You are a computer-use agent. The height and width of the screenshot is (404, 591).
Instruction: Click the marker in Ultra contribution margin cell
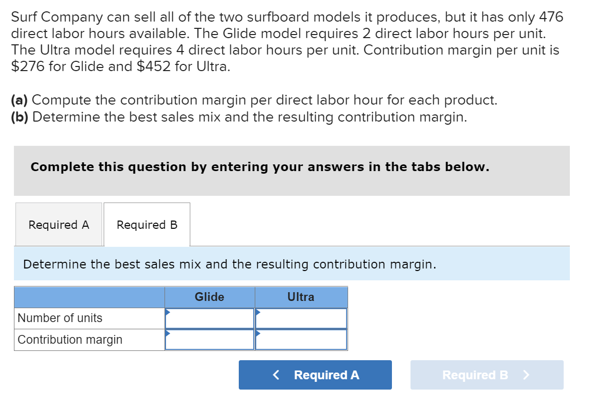point(258,333)
